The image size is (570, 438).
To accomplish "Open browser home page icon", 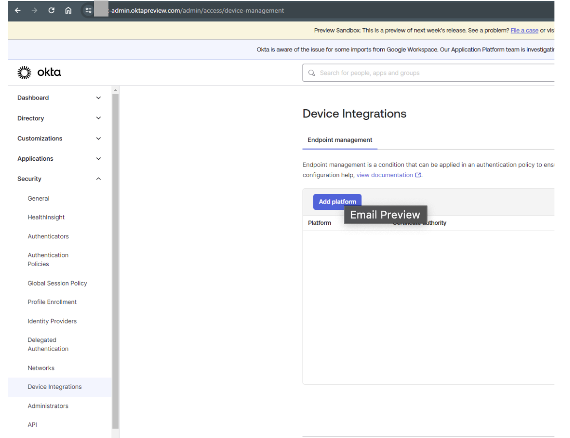I will [68, 11].
